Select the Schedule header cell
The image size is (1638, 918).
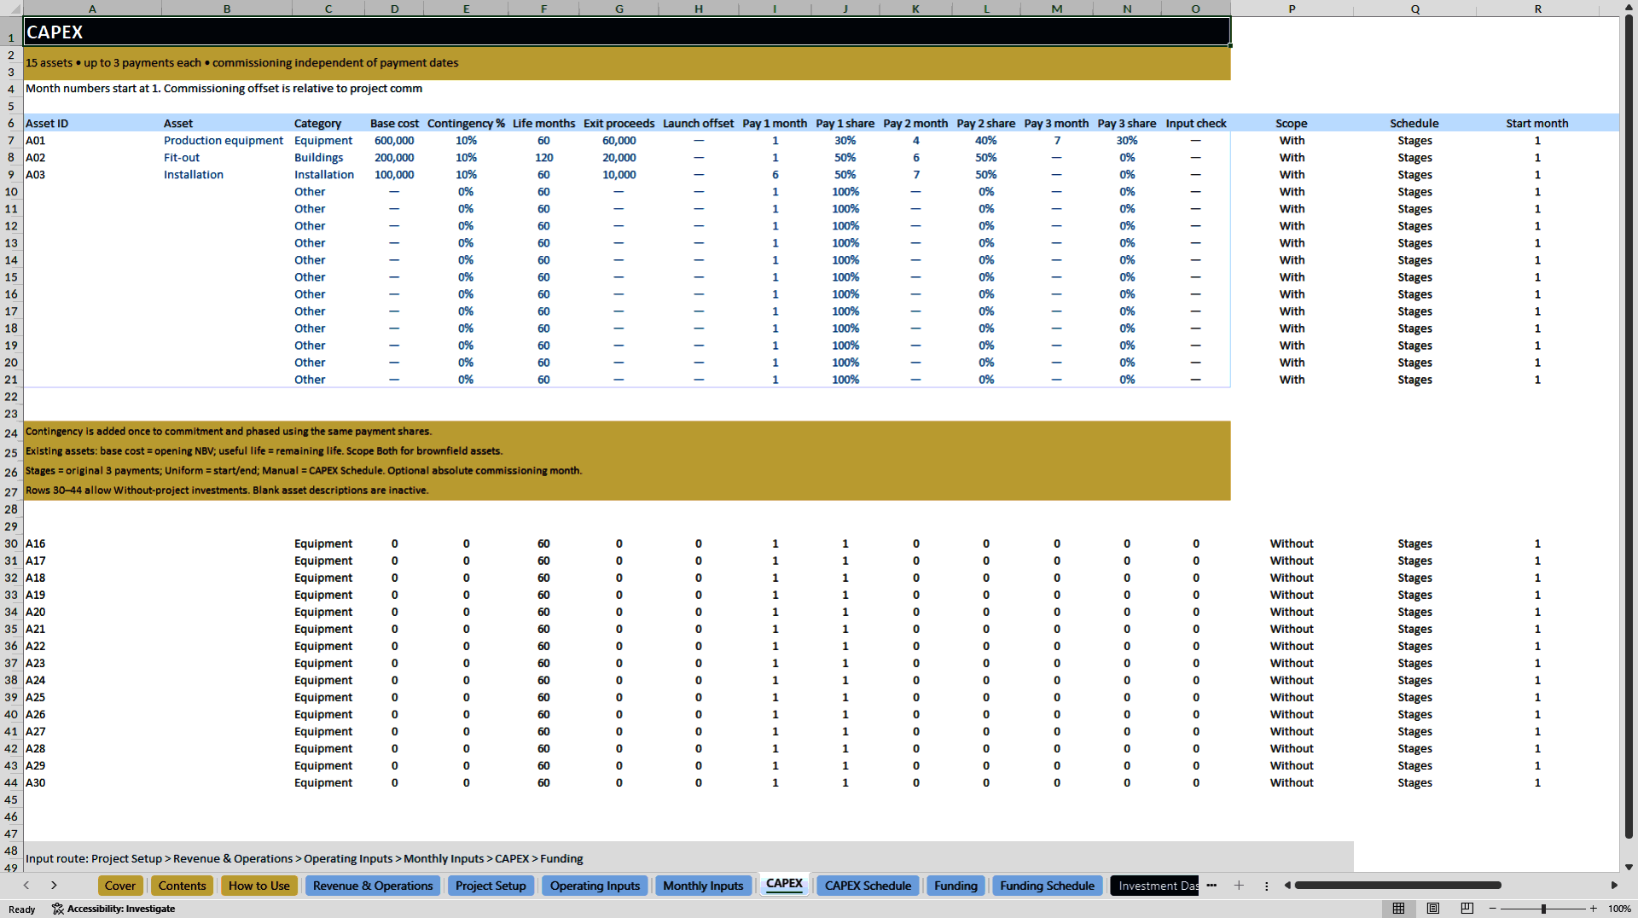coord(1414,124)
